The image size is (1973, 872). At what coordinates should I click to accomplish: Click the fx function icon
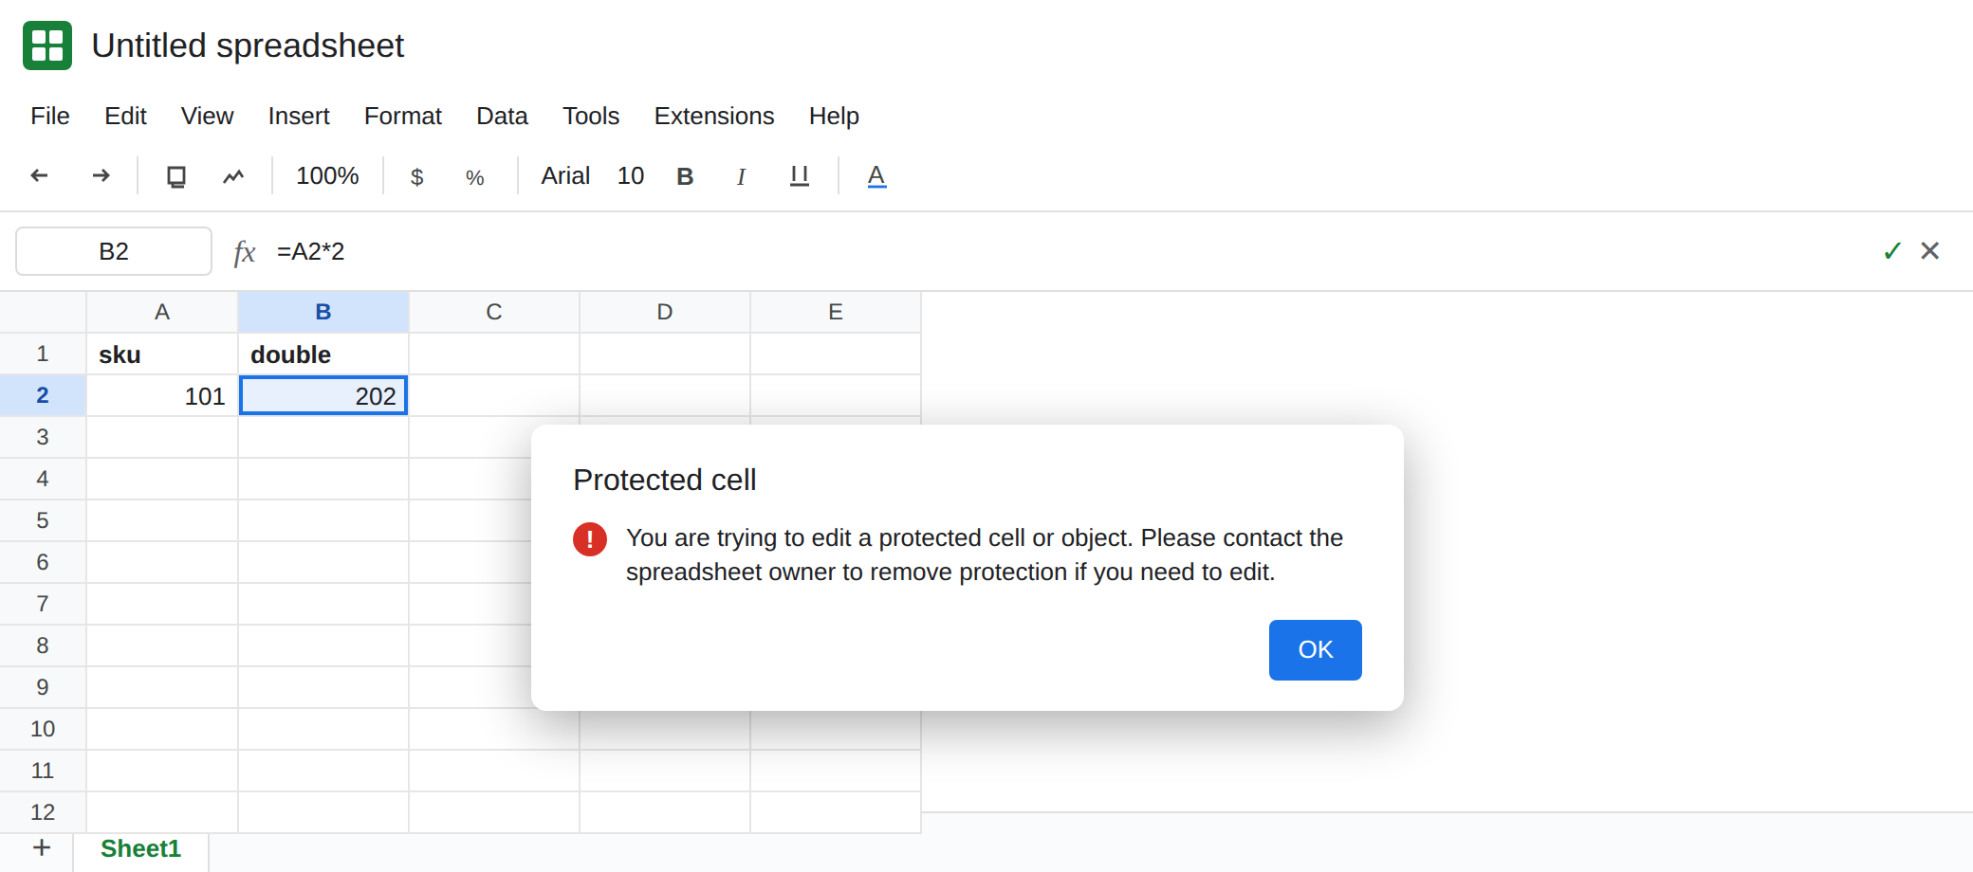tap(245, 252)
